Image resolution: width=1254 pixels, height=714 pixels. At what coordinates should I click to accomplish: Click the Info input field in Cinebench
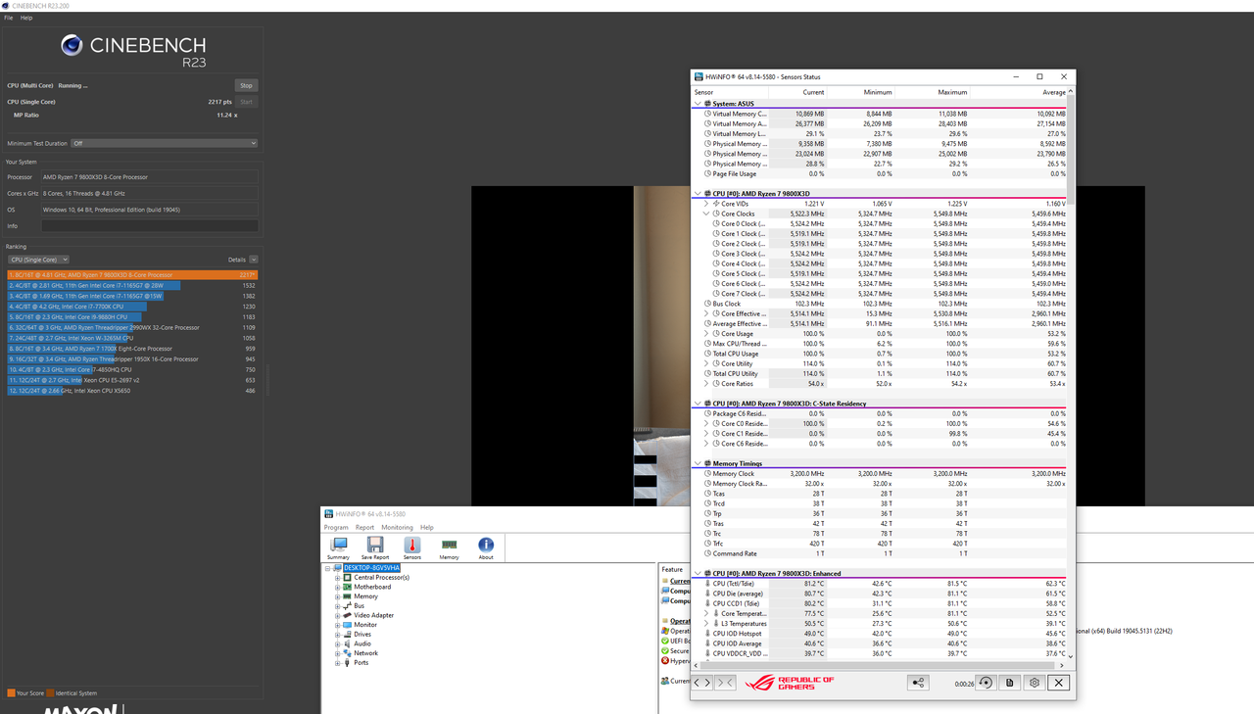coord(150,225)
